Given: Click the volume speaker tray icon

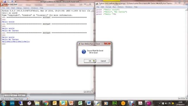Looking at the screenshot, I should 166,103.
